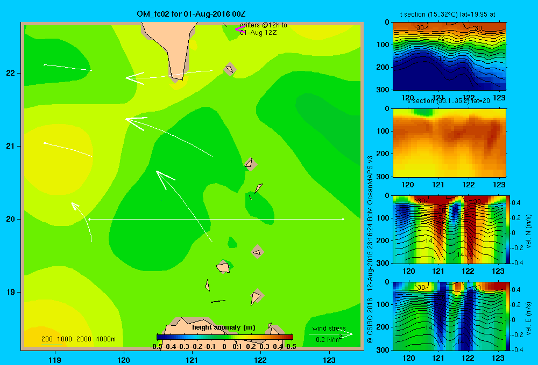Click the height anomaly colorbar
Image resolution: width=538 pixels, height=365 pixels.
pos(225,337)
